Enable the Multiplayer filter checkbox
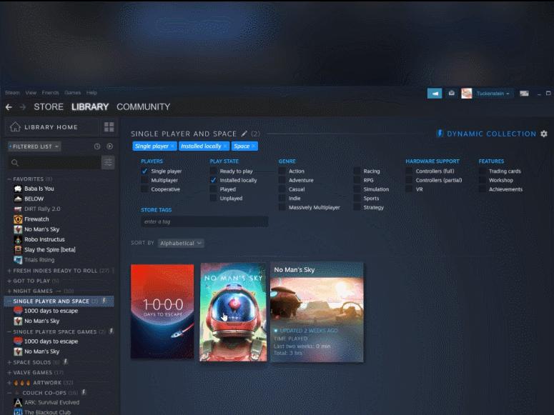Image resolution: width=554 pixels, height=415 pixels. click(x=144, y=181)
